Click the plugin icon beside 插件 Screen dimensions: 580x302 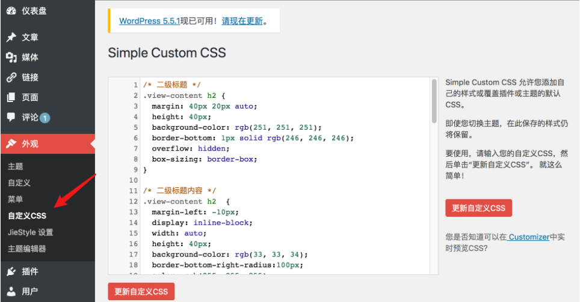11,271
